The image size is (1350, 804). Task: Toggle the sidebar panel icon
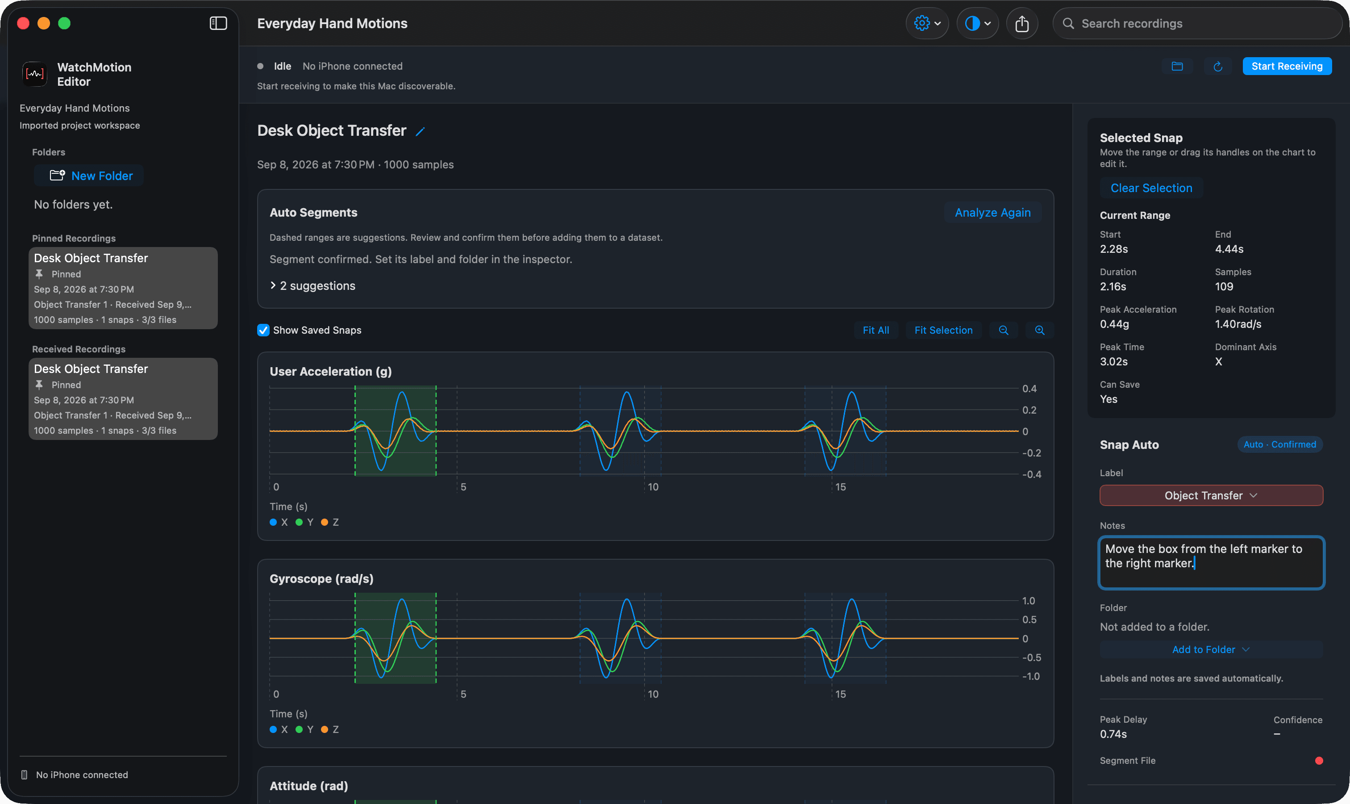(x=218, y=23)
